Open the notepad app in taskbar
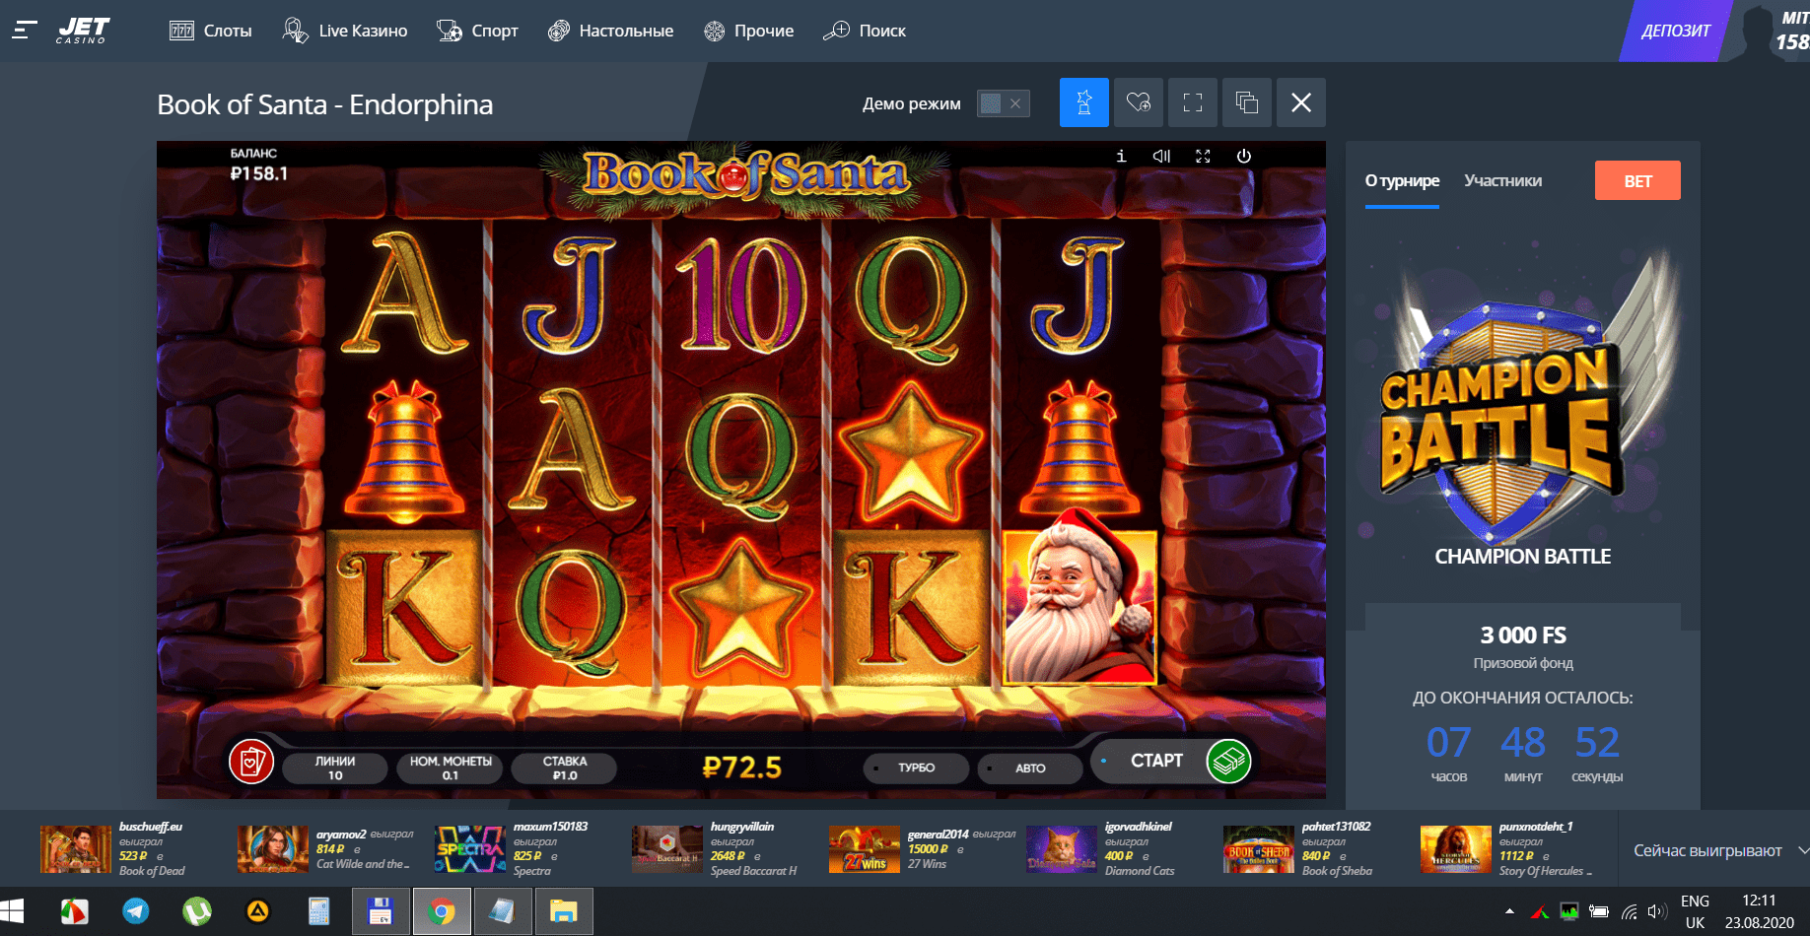1810x936 pixels. (503, 911)
